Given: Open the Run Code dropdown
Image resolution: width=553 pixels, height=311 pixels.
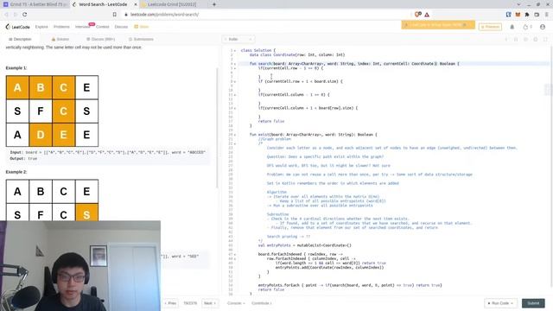Looking at the screenshot, I should click(500, 303).
